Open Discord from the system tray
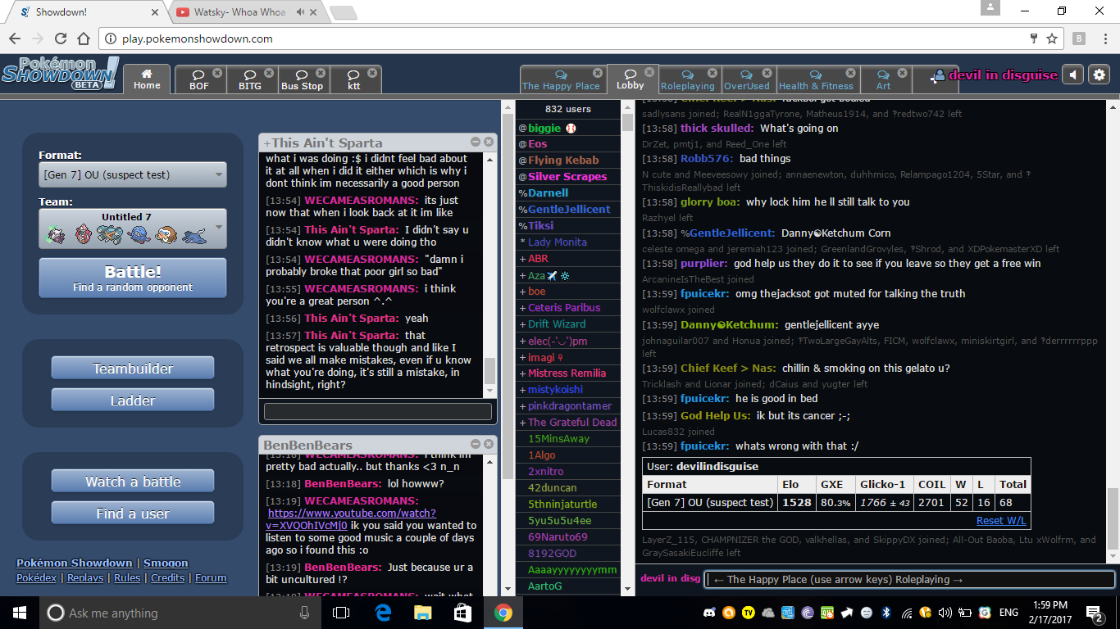 click(710, 613)
